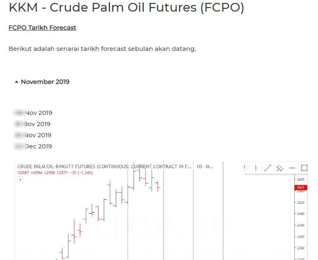Click the OHLC values line on chart
Image resolution: width=318 pixels, height=260 pixels.
tap(55, 173)
